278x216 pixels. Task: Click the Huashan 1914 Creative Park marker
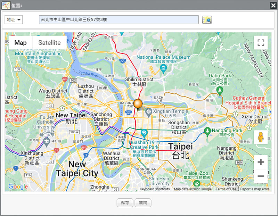[x=144, y=134]
